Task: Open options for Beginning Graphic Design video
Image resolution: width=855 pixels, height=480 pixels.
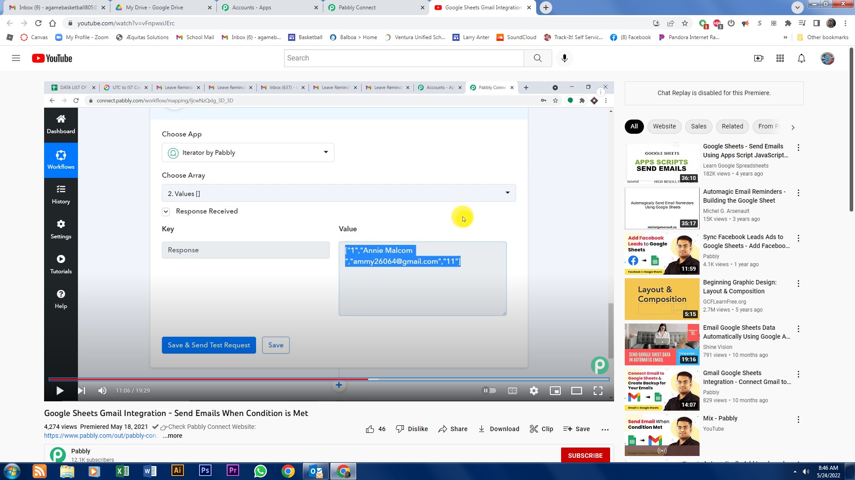Action: tap(798, 284)
